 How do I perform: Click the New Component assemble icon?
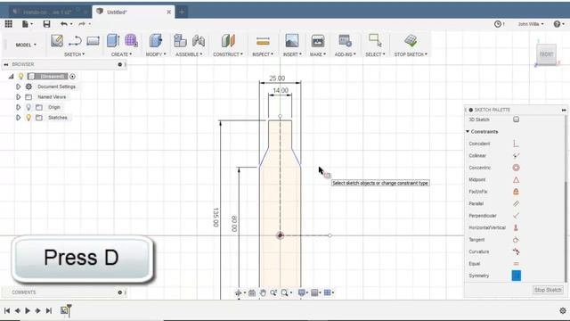180,41
